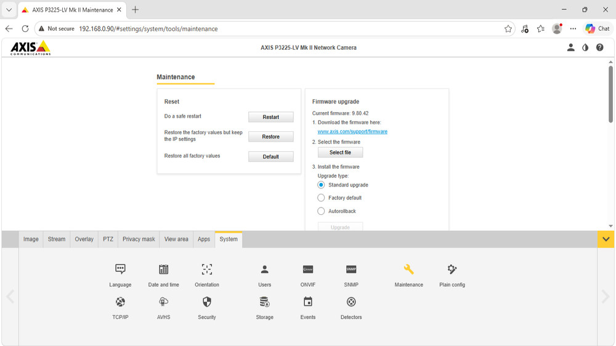The height and width of the screenshot is (346, 616).
Task: Open the Storage settings icon
Action: pos(264,302)
